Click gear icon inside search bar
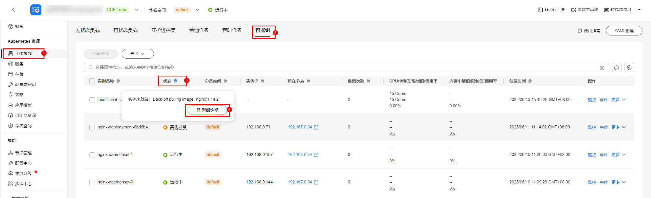This screenshot has width=651, height=198. coord(602,68)
